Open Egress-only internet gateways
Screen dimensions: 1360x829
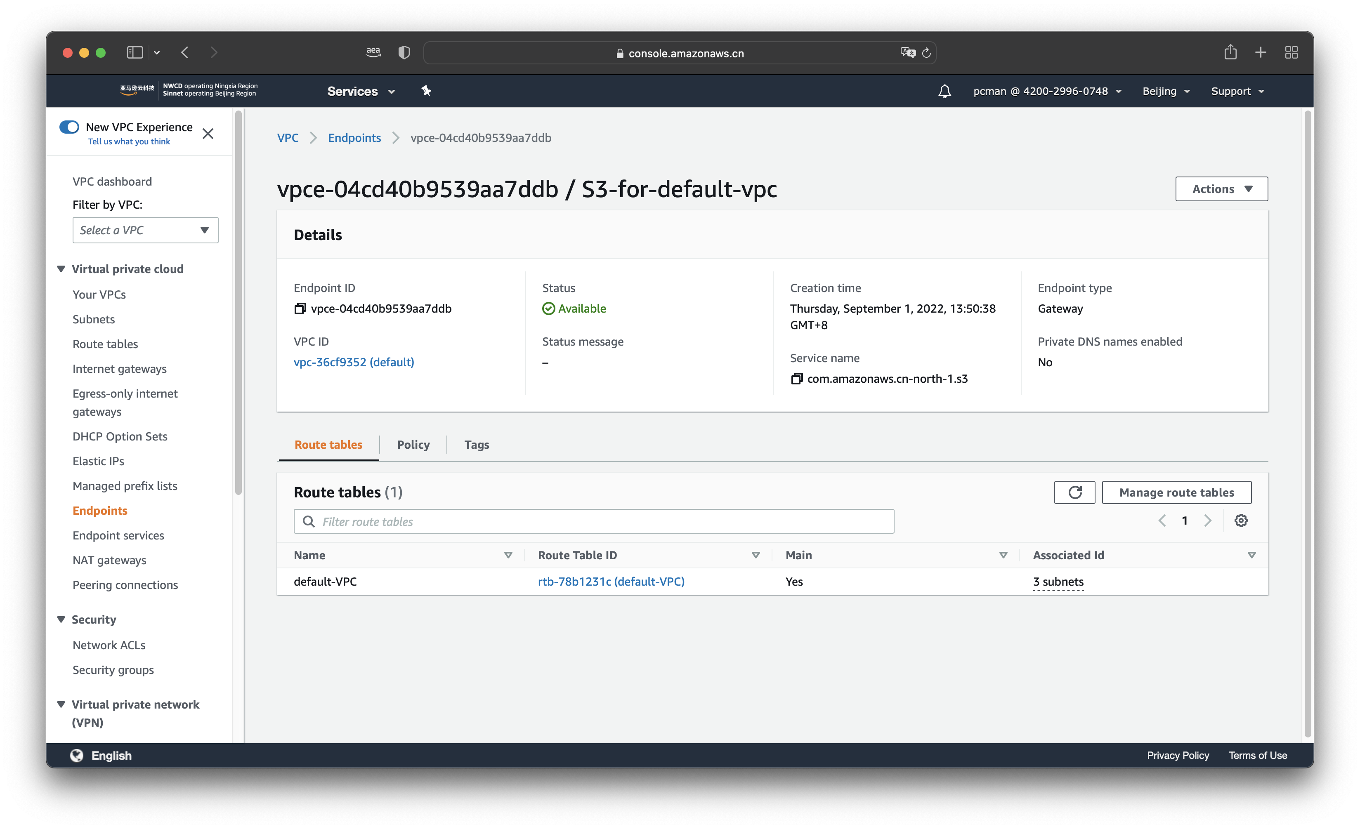[125, 403]
